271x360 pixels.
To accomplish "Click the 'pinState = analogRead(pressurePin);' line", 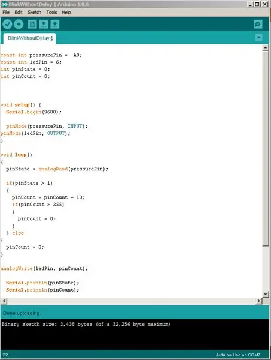I will tap(57, 169).
